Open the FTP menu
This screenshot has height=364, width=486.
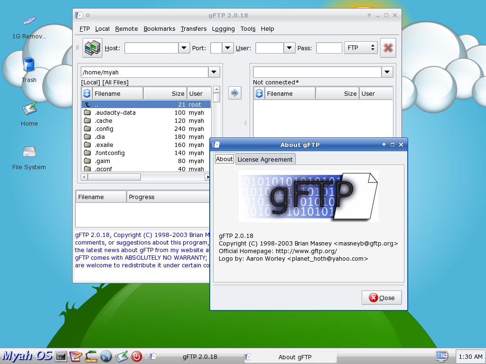tap(84, 29)
